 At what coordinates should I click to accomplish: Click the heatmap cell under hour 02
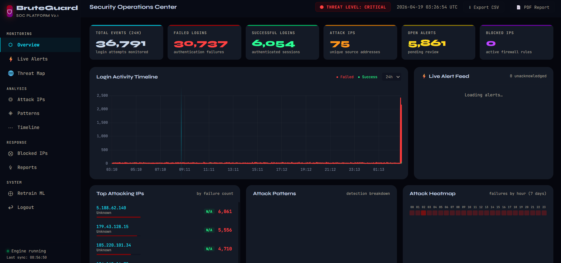[x=424, y=213]
